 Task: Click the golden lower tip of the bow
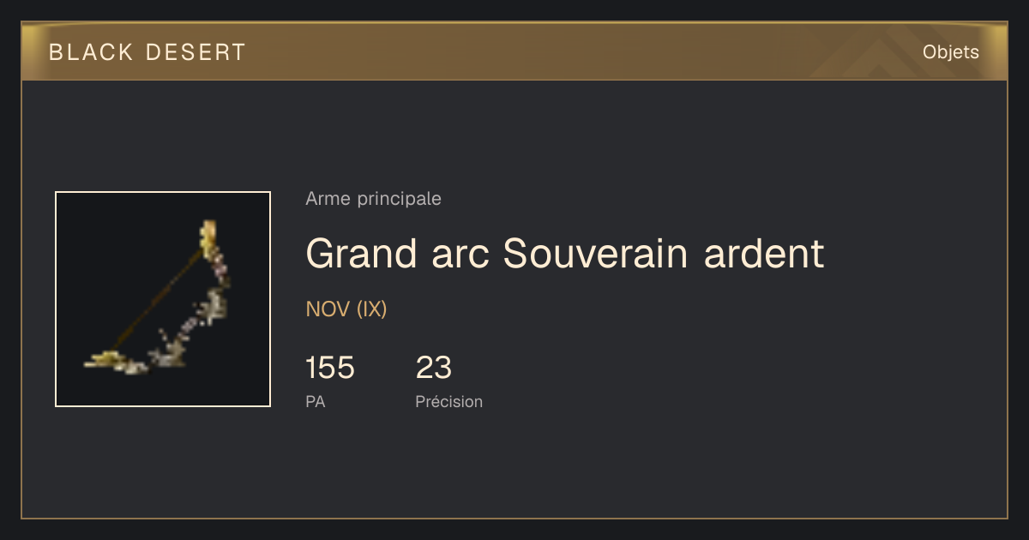(105, 360)
